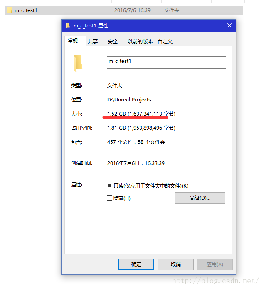Screen dimensions: 264x289
Task: Close the m_c_test1 properties dialog
Action: [229, 25]
